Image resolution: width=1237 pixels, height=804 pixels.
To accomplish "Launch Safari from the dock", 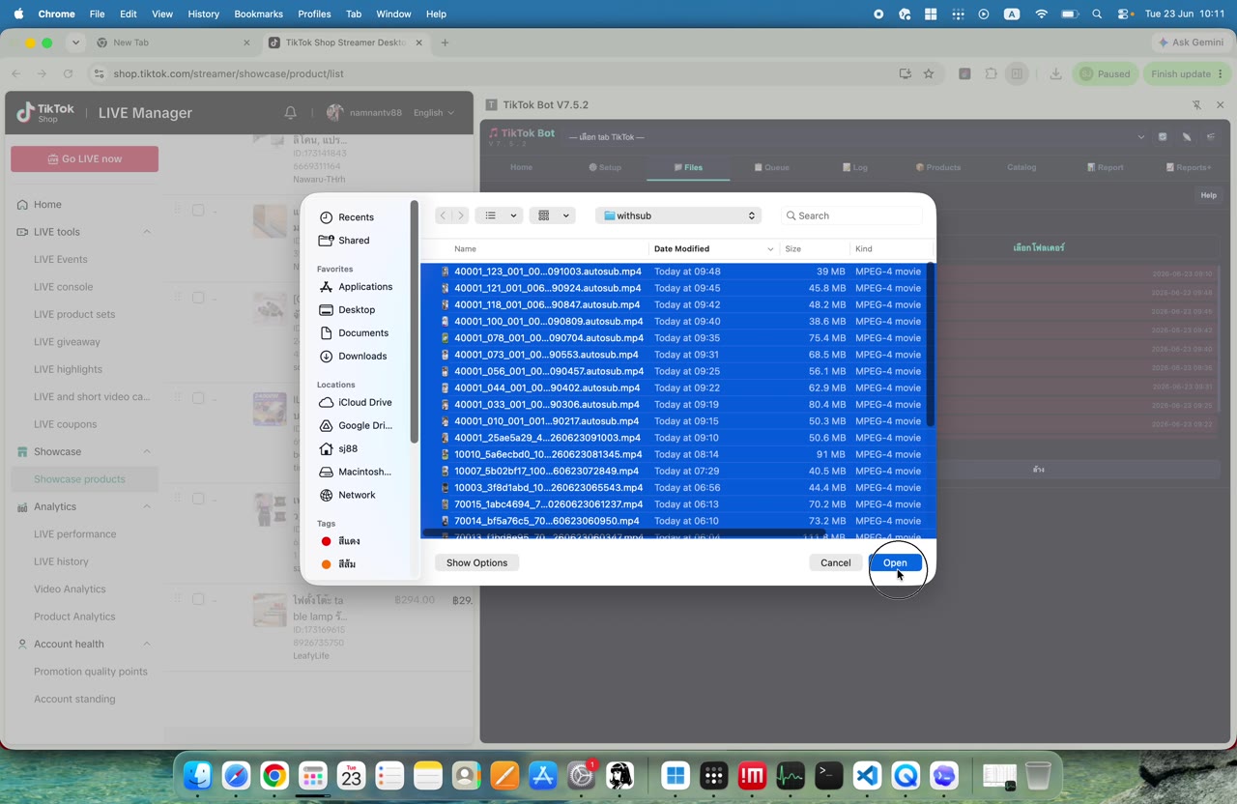I will (x=237, y=775).
